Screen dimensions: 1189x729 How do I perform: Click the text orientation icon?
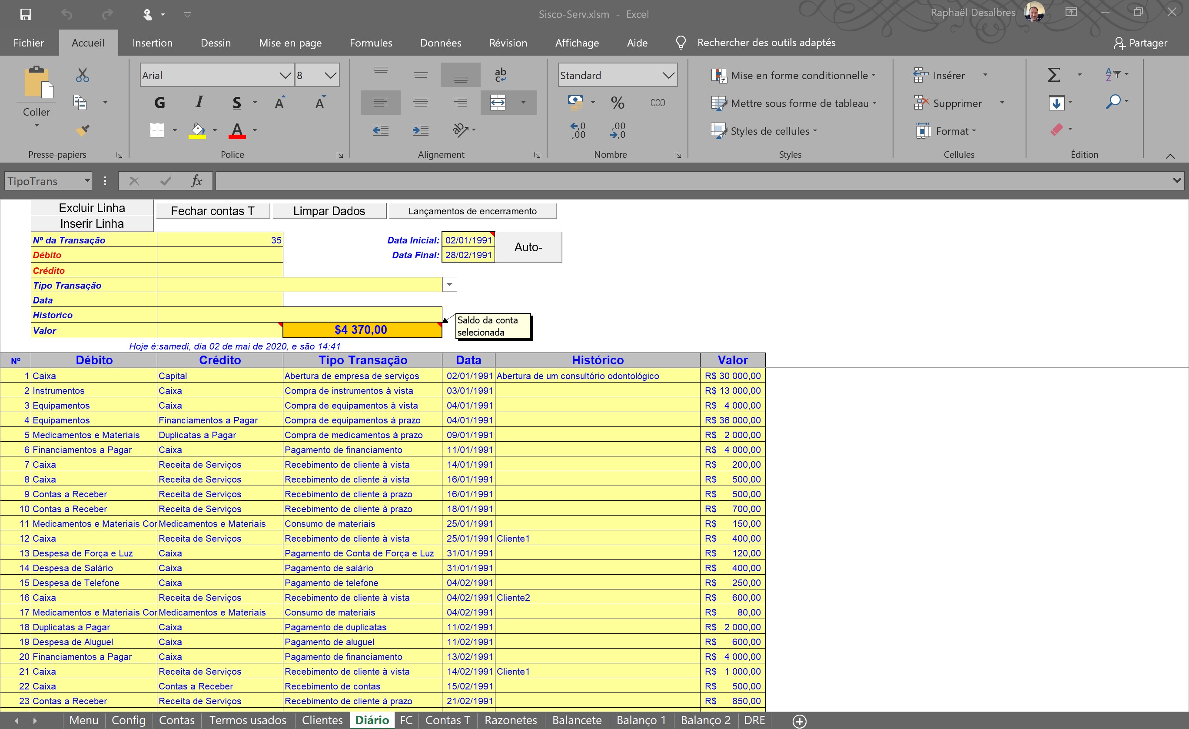pyautogui.click(x=460, y=130)
